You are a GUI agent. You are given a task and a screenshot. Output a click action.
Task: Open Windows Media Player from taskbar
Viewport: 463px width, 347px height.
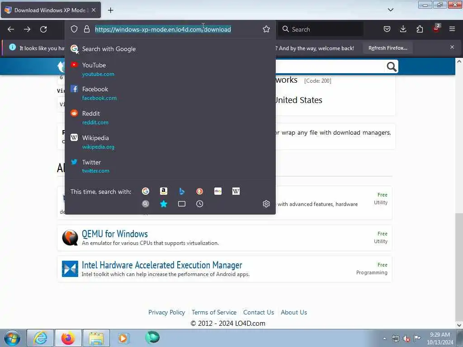click(123, 338)
